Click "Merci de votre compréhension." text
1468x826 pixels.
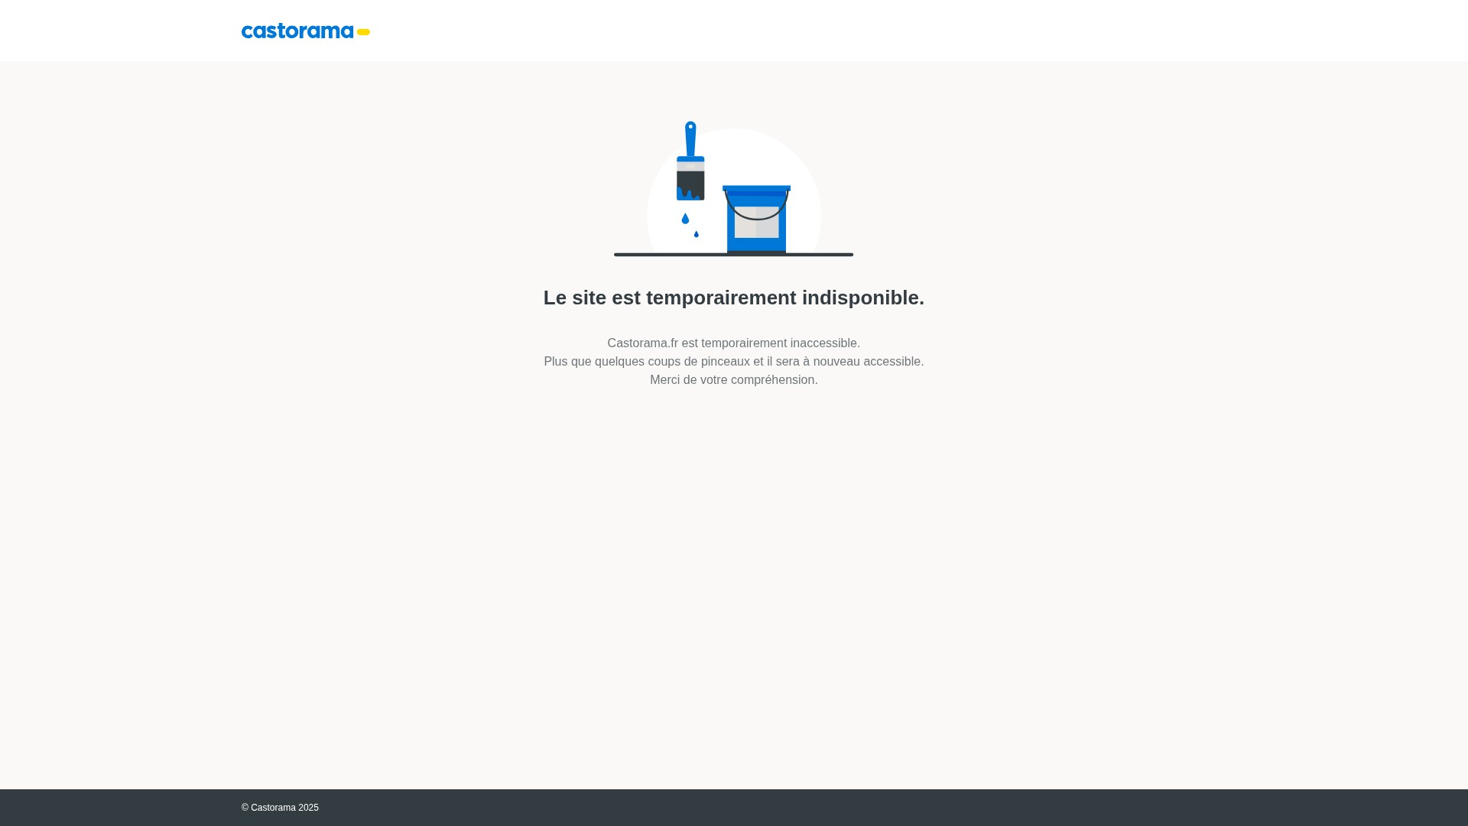[734, 380]
